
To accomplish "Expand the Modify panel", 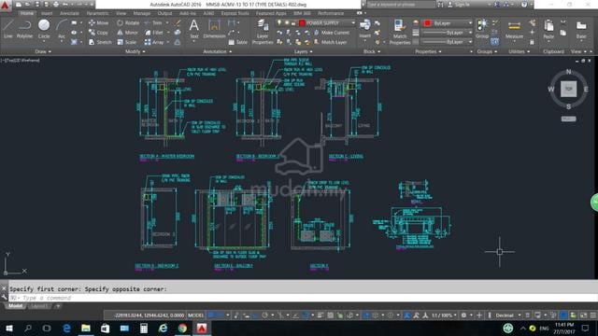I will click(135, 51).
